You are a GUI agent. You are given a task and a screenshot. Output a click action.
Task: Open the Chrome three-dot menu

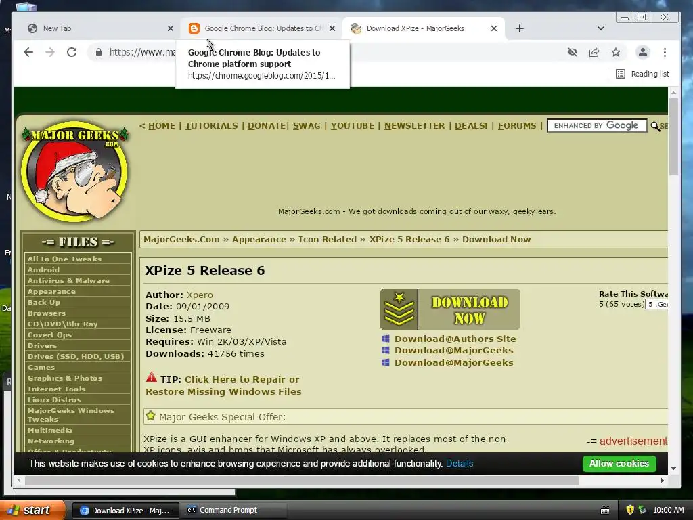click(x=665, y=52)
